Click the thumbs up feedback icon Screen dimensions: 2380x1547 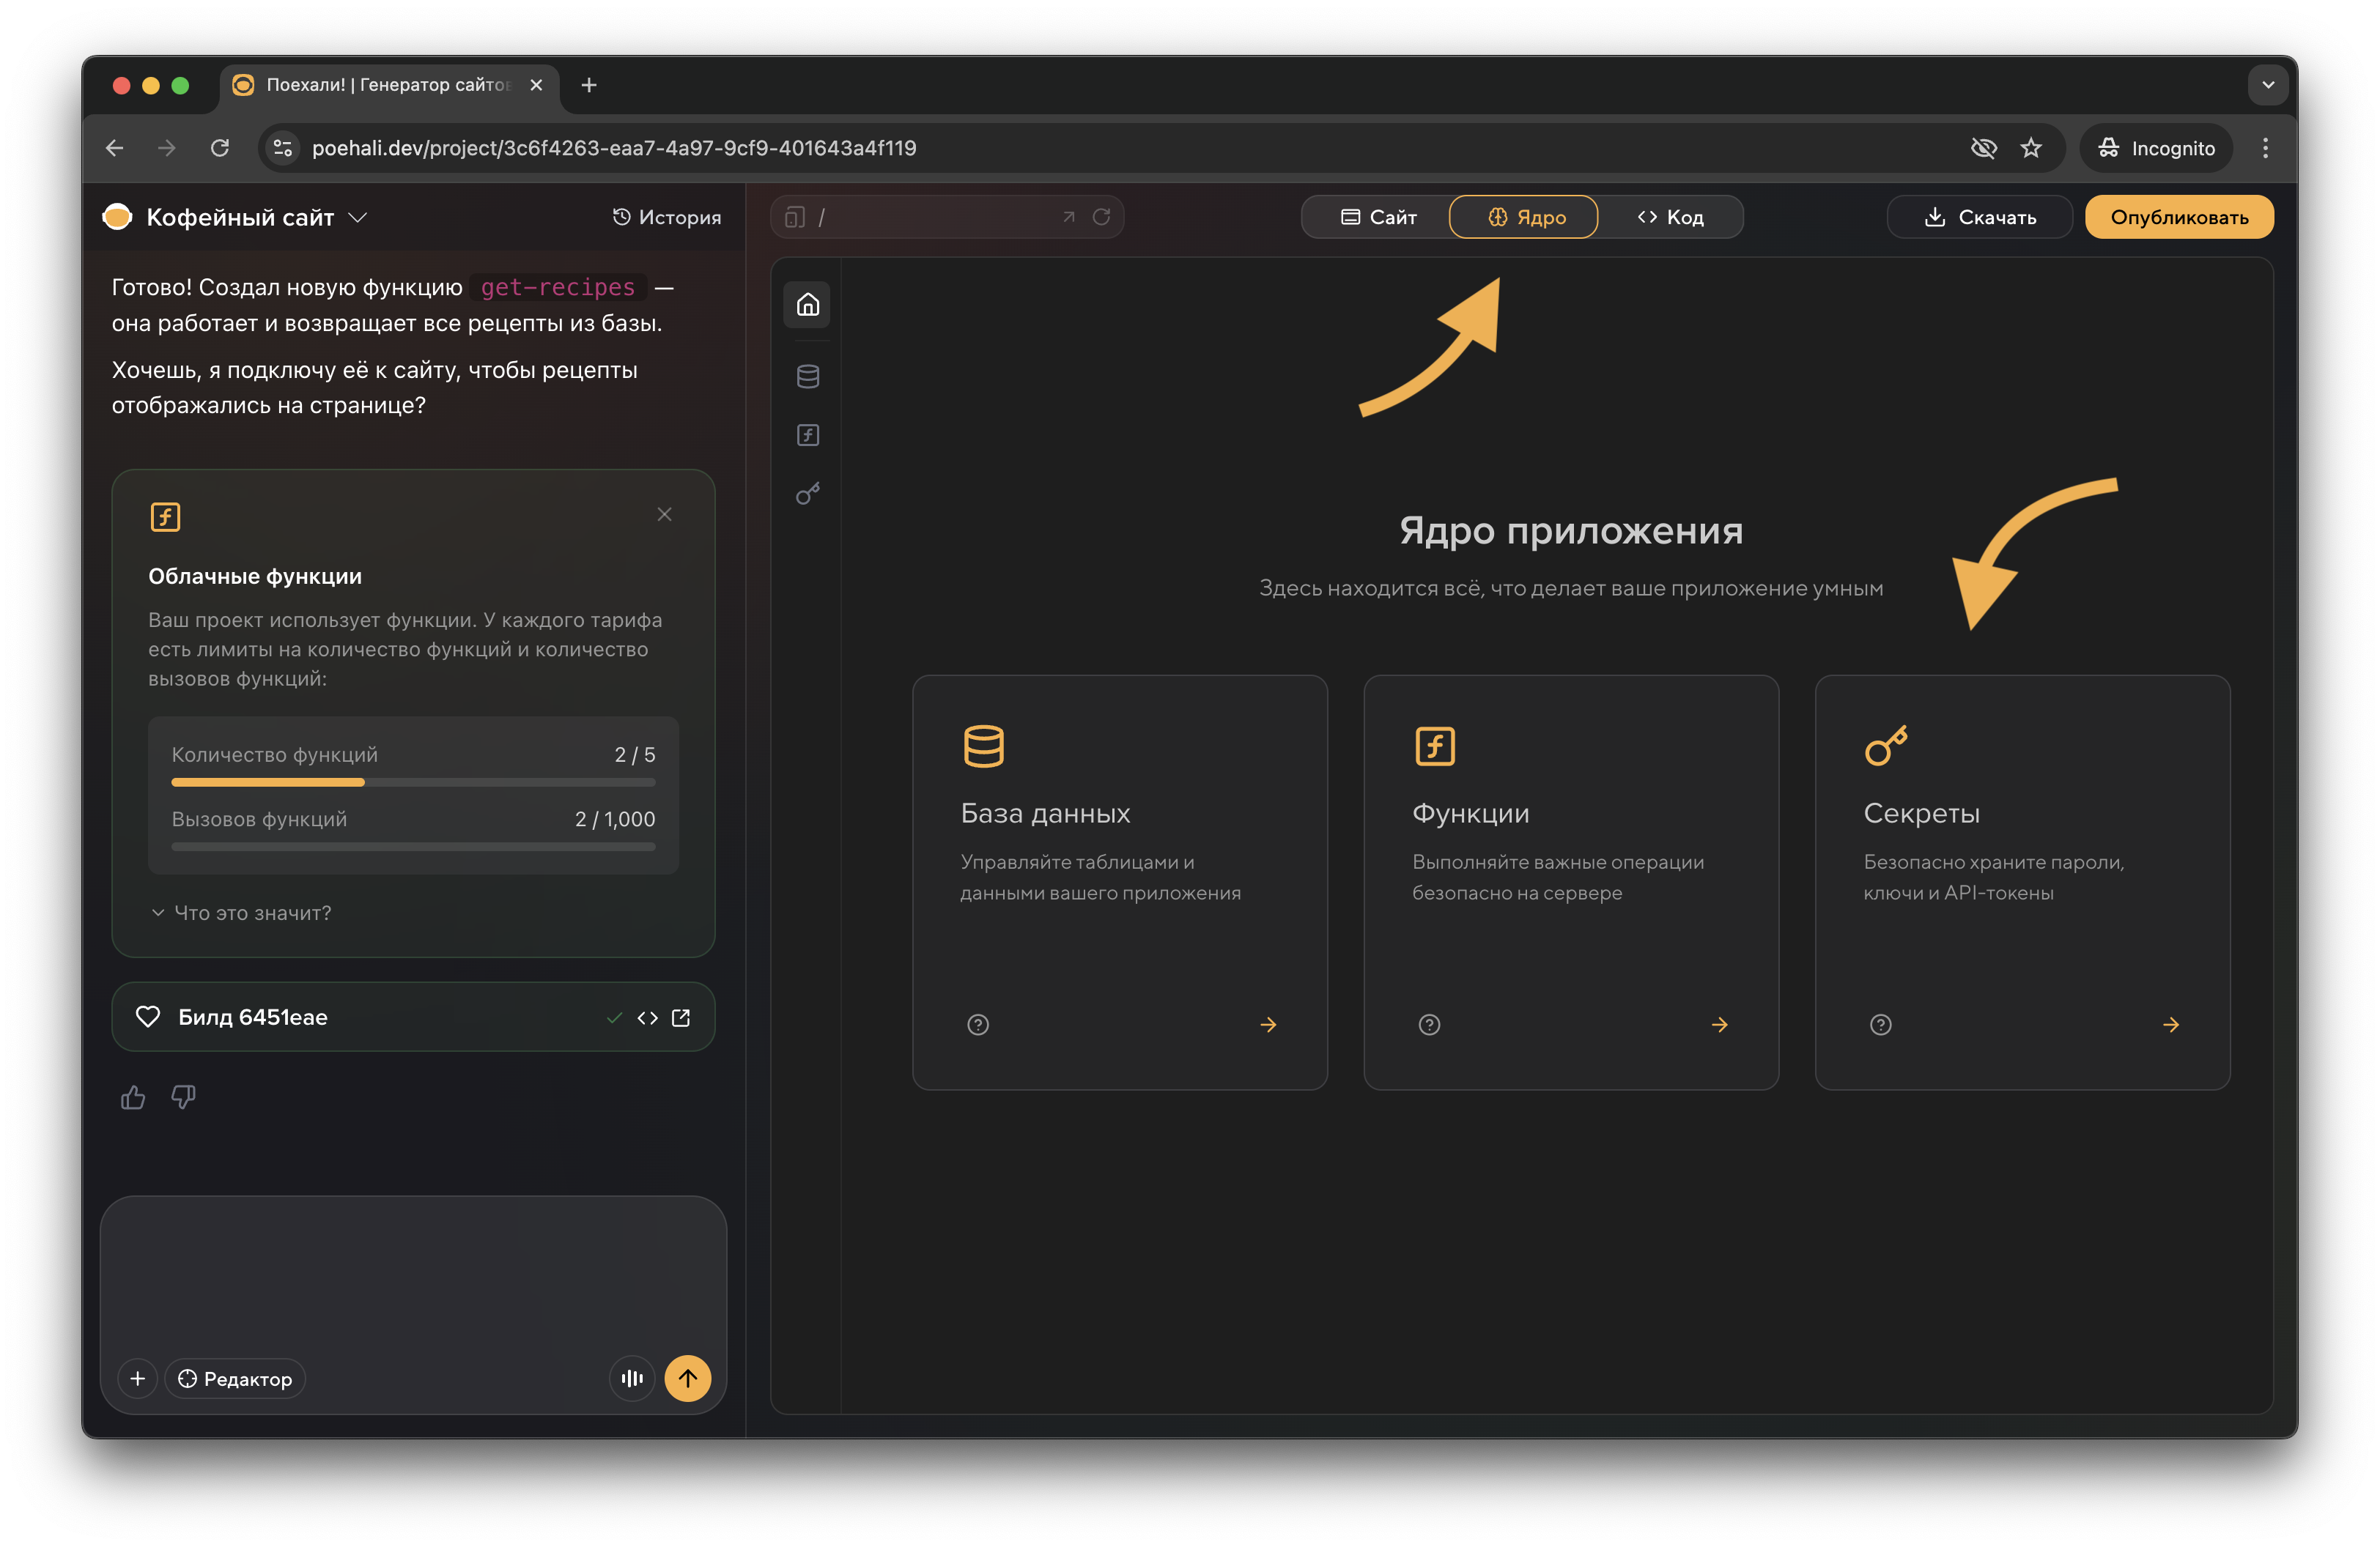click(x=133, y=1097)
